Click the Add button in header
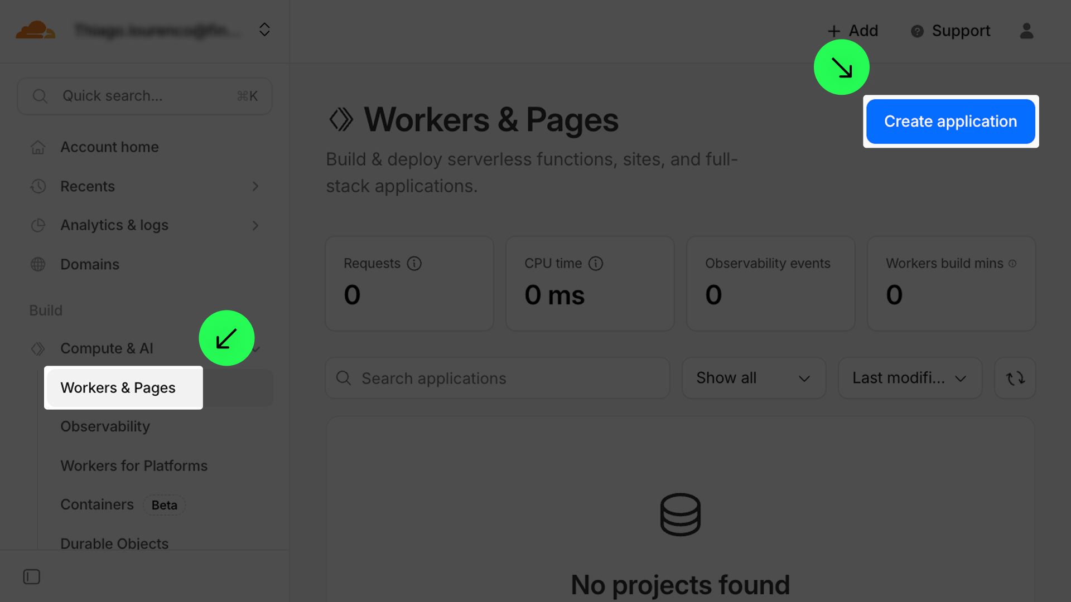 853,31
